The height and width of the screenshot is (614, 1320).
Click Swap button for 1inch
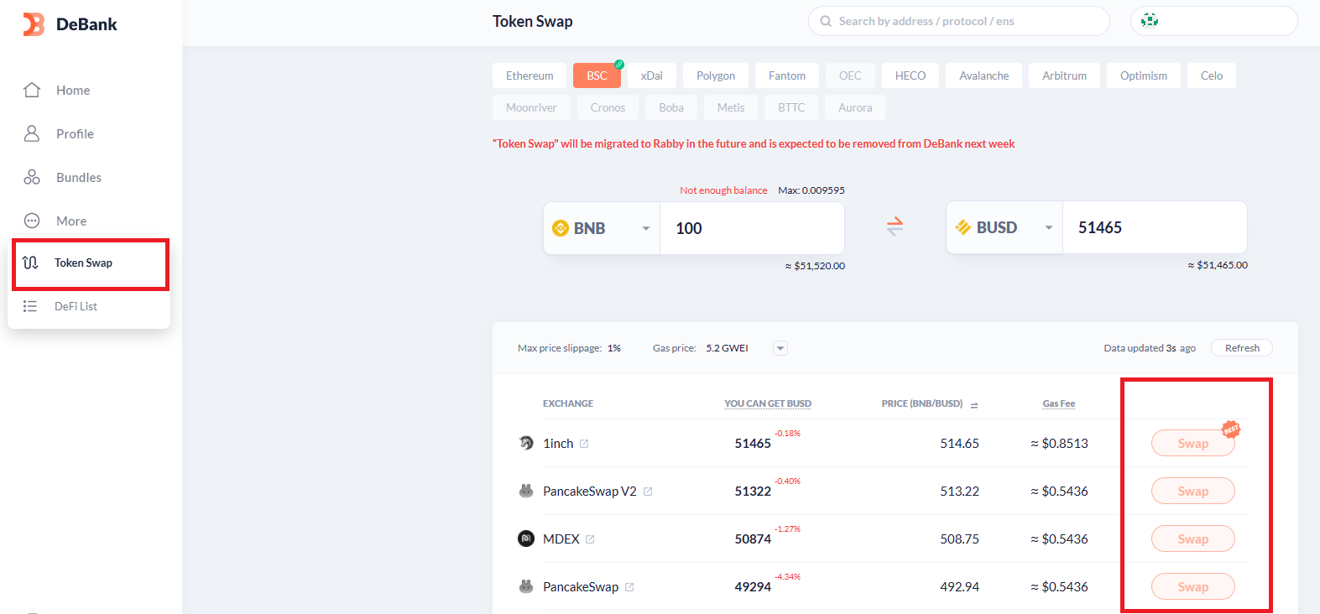point(1192,443)
